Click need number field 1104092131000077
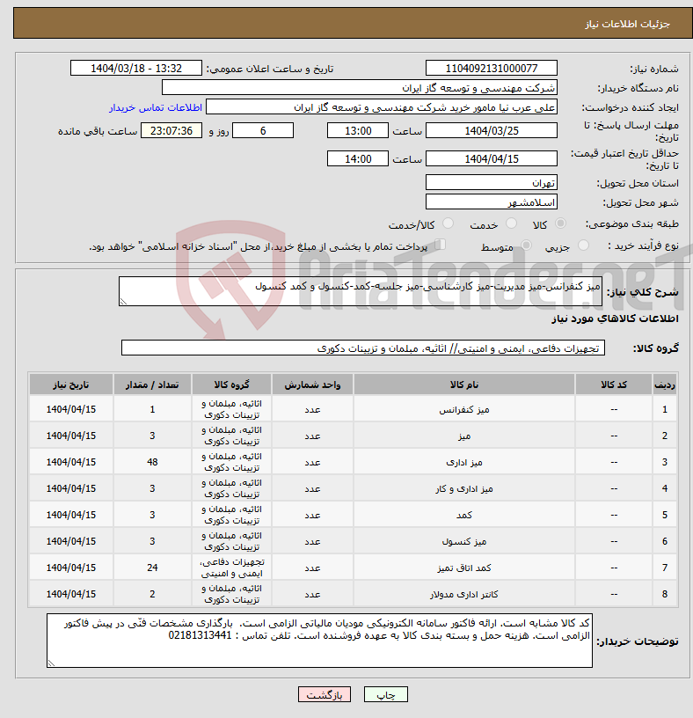 (x=491, y=69)
